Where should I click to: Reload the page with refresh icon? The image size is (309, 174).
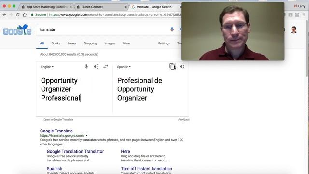[18, 15]
